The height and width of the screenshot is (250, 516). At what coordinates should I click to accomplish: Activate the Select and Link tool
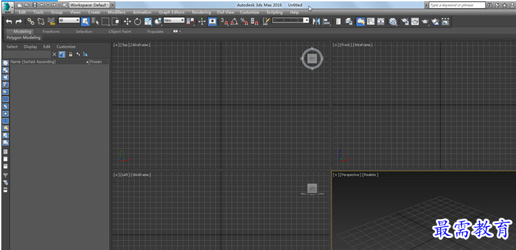click(30, 22)
